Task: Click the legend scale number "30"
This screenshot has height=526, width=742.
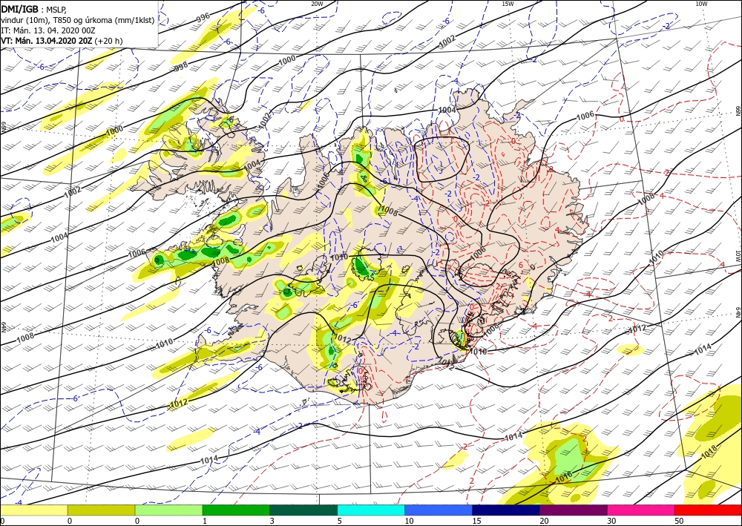Action: tap(611, 521)
